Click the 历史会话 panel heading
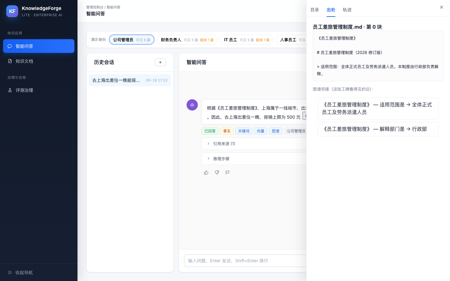Image resolution: width=450 pixels, height=281 pixels. (x=104, y=62)
